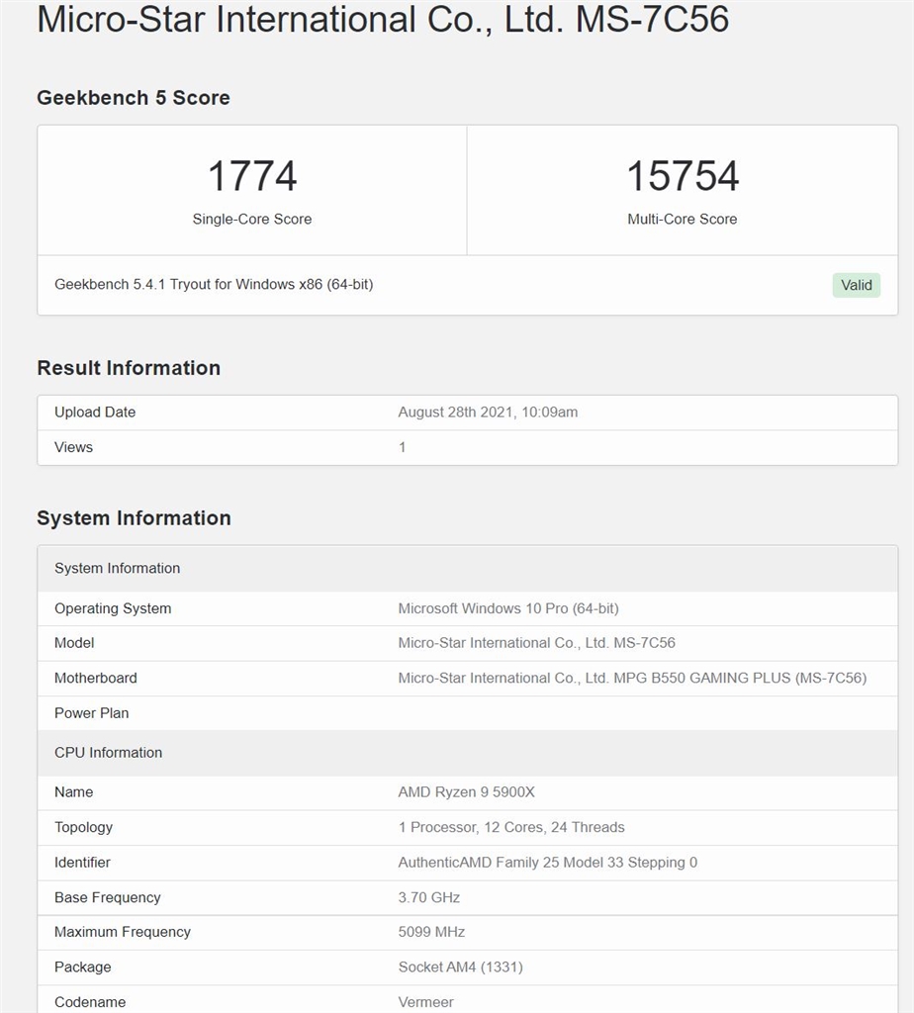Click the Multi-Core Score value 15754
Image resolution: width=914 pixels, height=1013 pixels.
(683, 177)
